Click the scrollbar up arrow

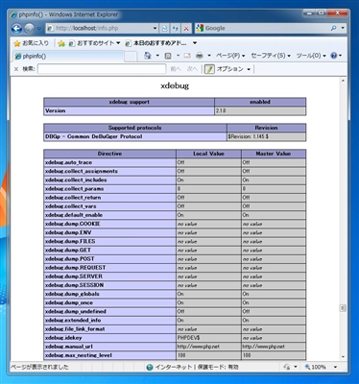coord(343,81)
